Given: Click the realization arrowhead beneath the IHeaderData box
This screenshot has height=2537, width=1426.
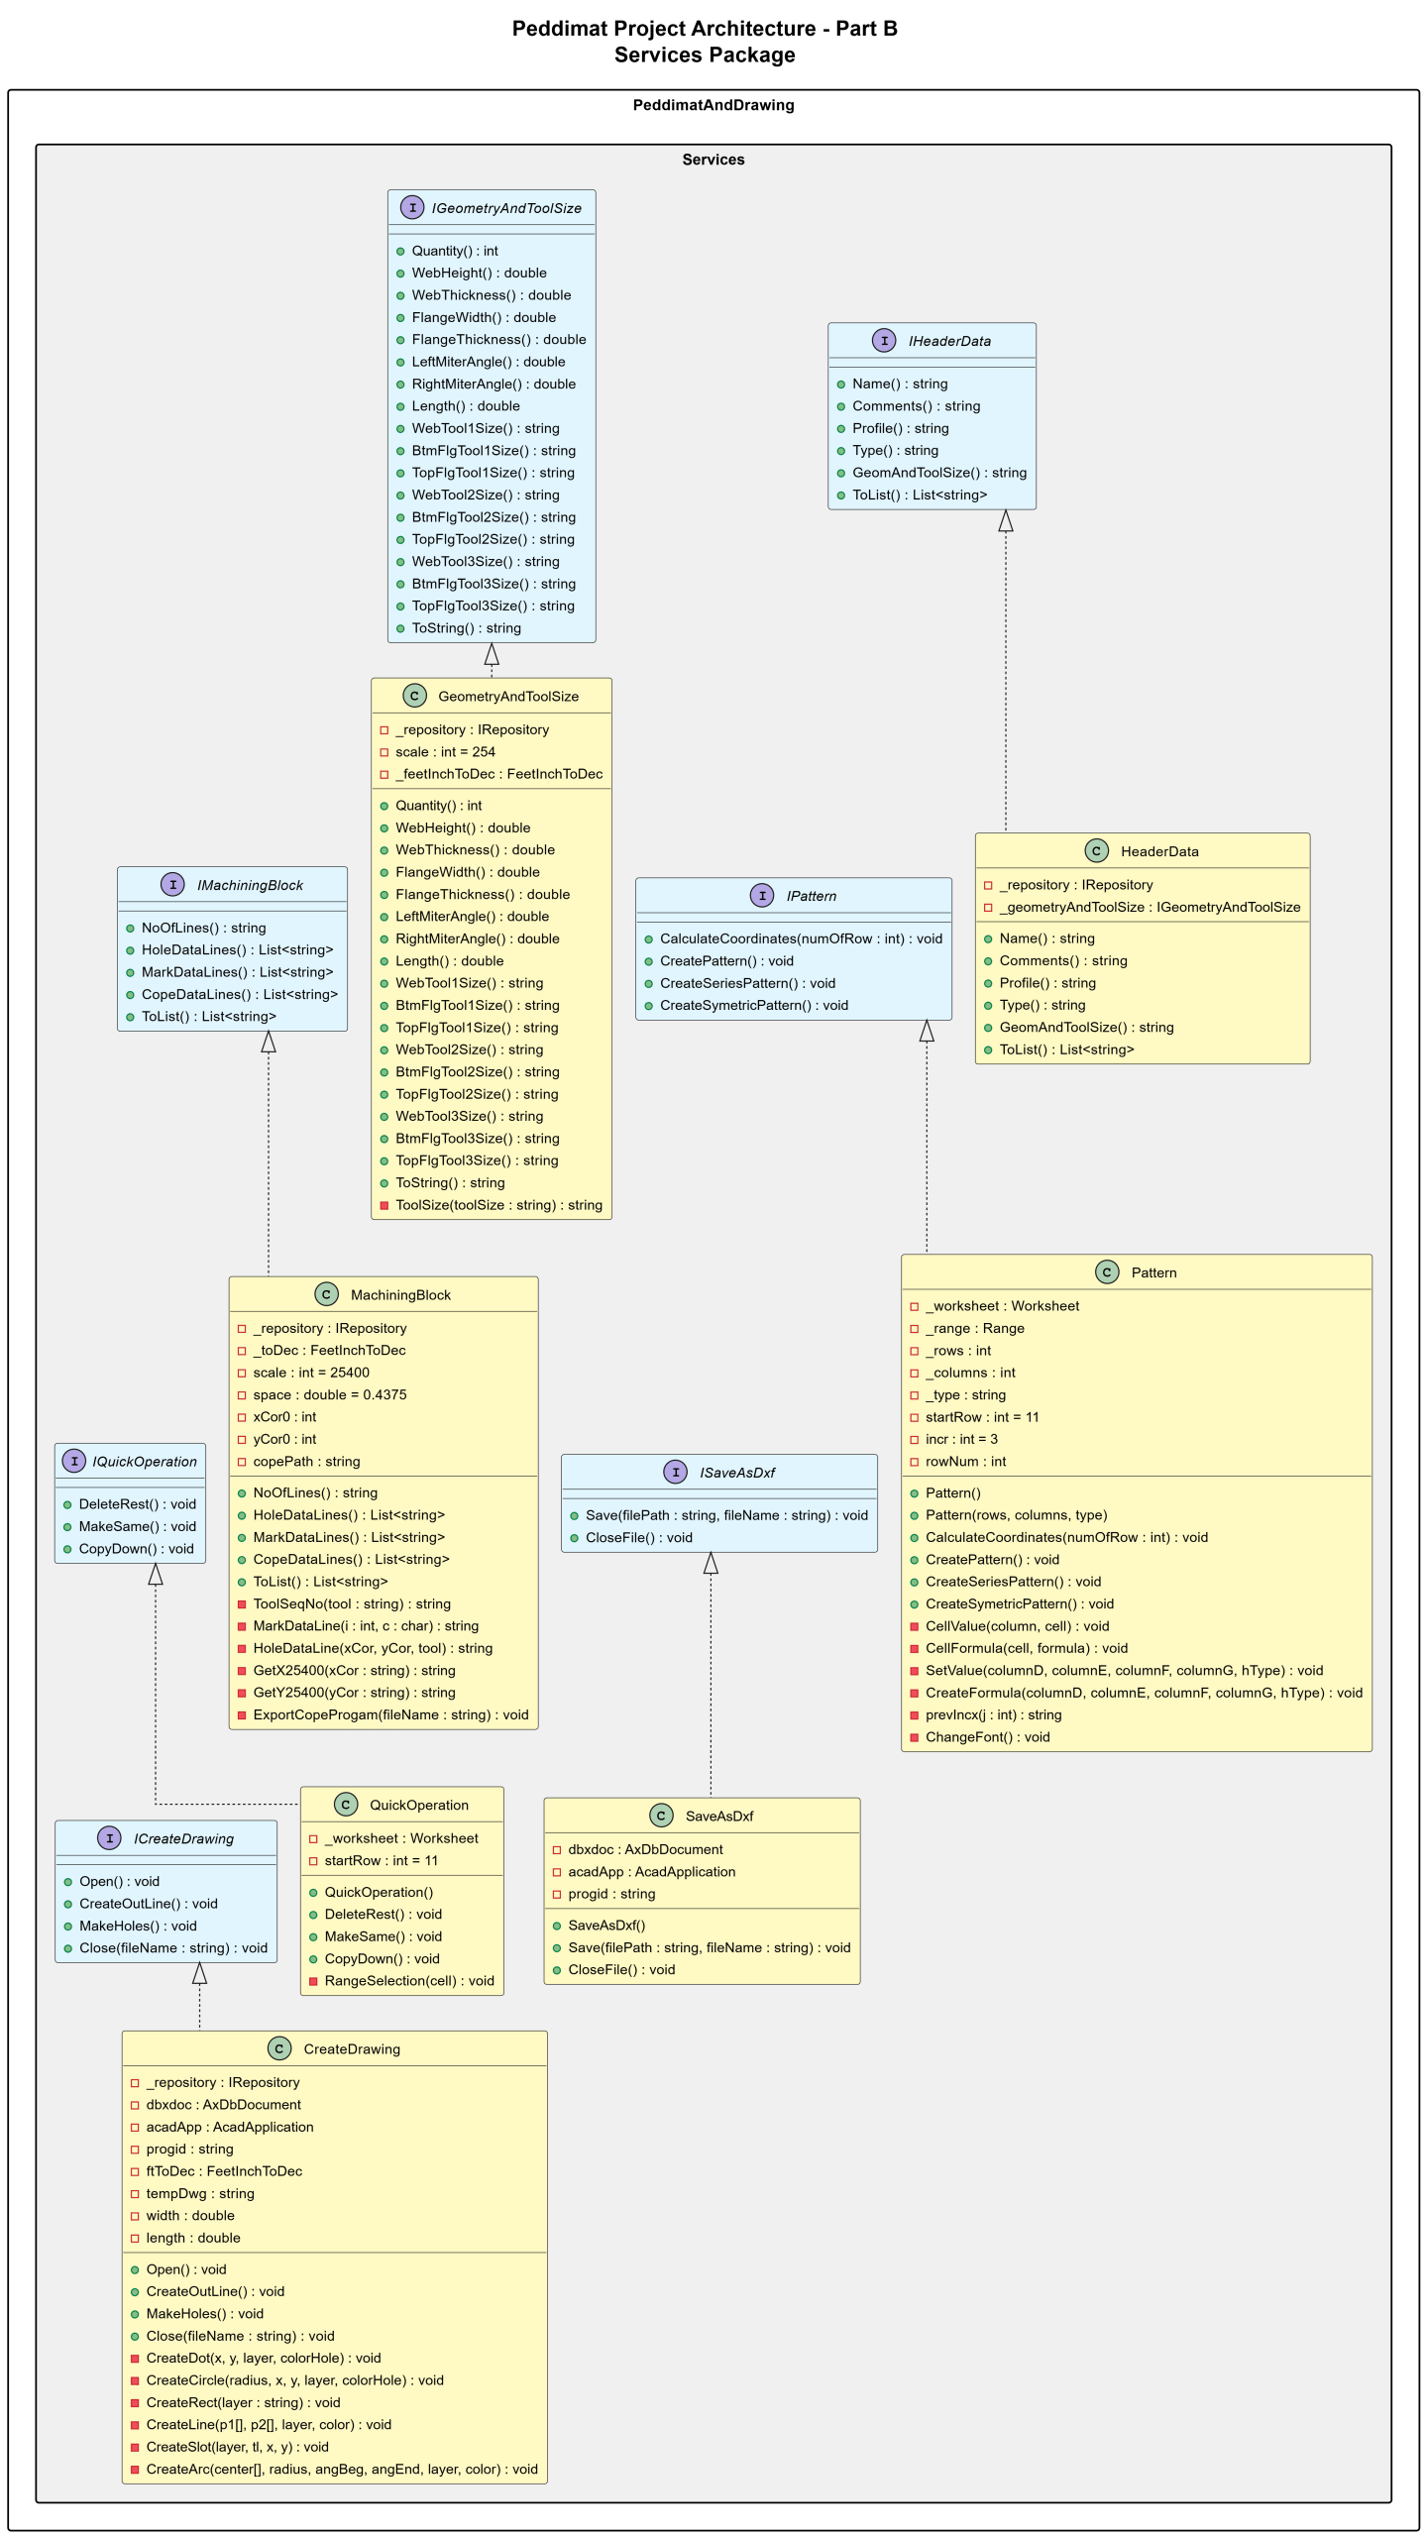Looking at the screenshot, I should pyautogui.click(x=1006, y=521).
